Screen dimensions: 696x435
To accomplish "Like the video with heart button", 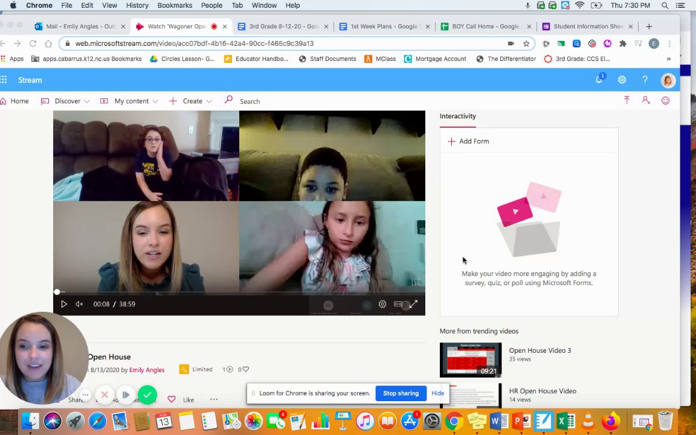I will [x=172, y=399].
